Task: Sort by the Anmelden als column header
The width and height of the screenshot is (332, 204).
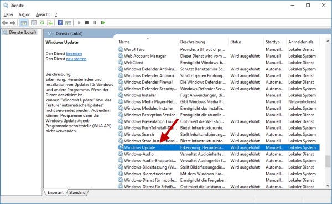Action: click(303, 42)
